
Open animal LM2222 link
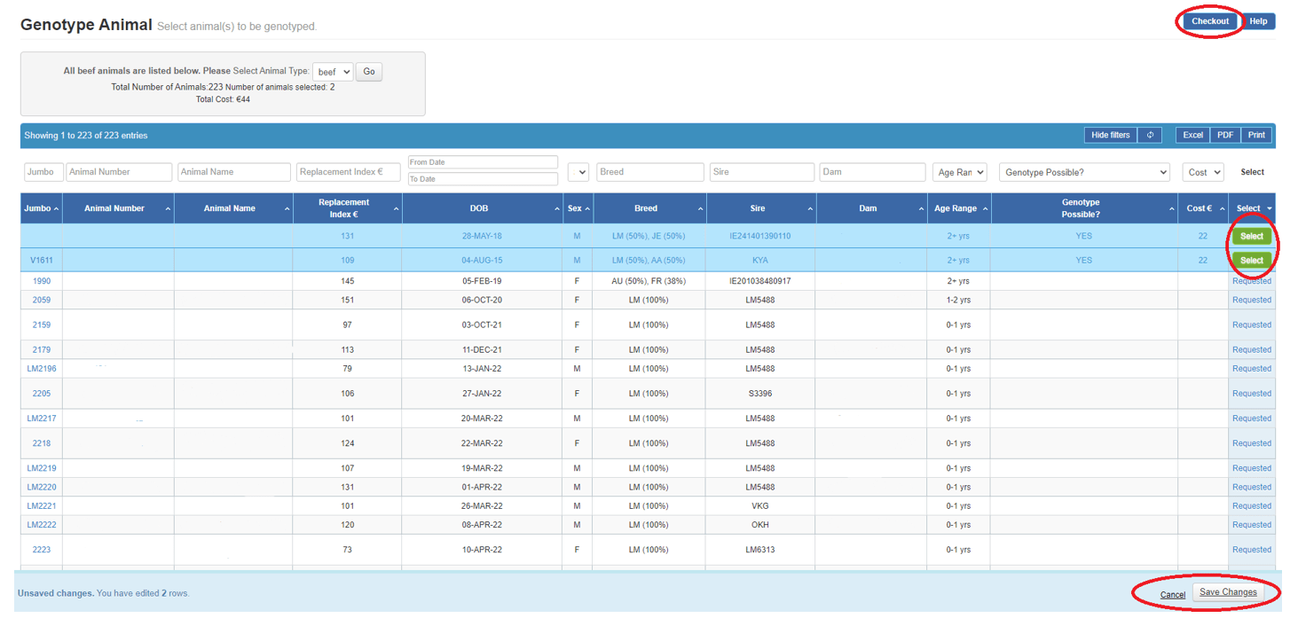(42, 525)
